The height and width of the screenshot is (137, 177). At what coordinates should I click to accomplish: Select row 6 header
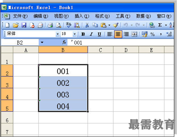[7, 118]
